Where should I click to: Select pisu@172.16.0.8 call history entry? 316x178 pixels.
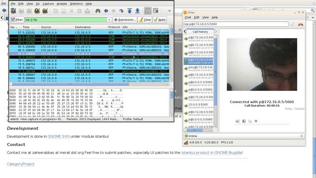point(198,69)
